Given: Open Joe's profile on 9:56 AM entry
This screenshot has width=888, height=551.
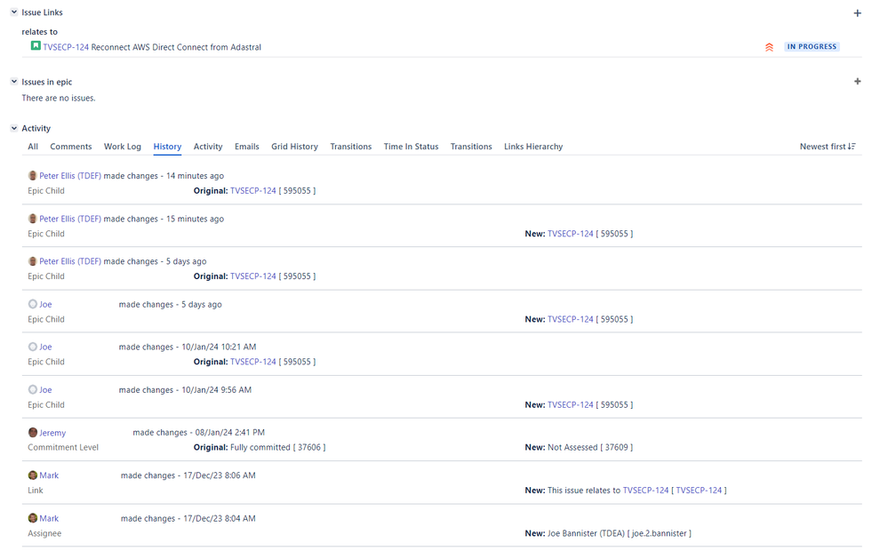Looking at the screenshot, I should click(x=45, y=389).
